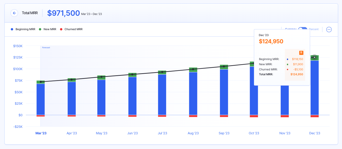Click the Forecast label in chart
This screenshot has height=149, width=342.
point(46,48)
